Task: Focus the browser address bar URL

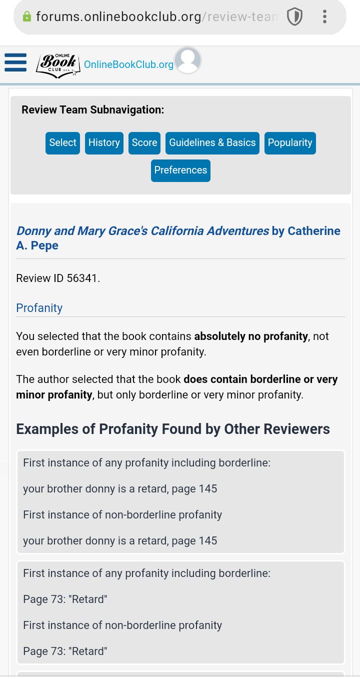Action: [156, 17]
